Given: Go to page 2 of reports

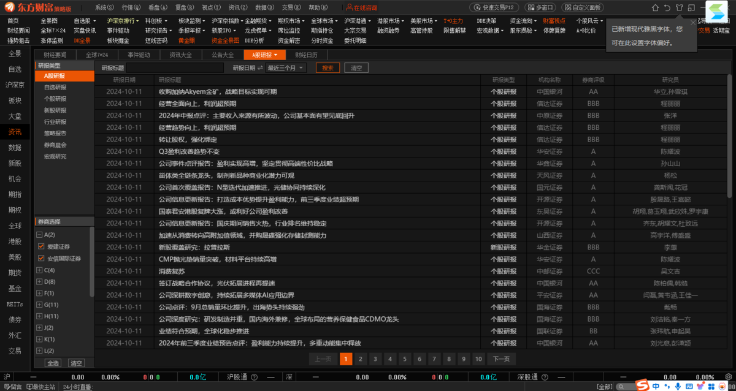Looking at the screenshot, I should [x=361, y=359].
